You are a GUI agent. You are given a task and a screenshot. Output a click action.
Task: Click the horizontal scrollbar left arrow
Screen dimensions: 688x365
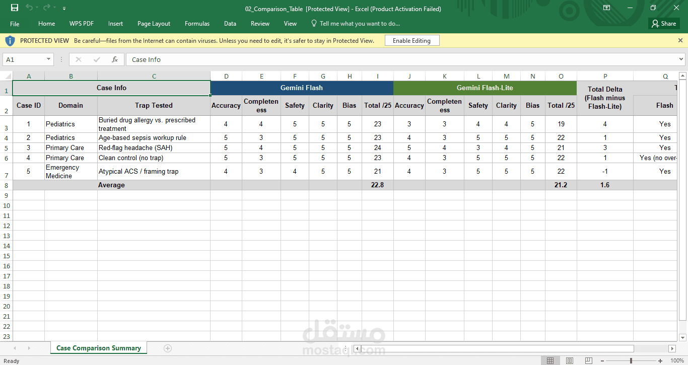tap(357, 348)
